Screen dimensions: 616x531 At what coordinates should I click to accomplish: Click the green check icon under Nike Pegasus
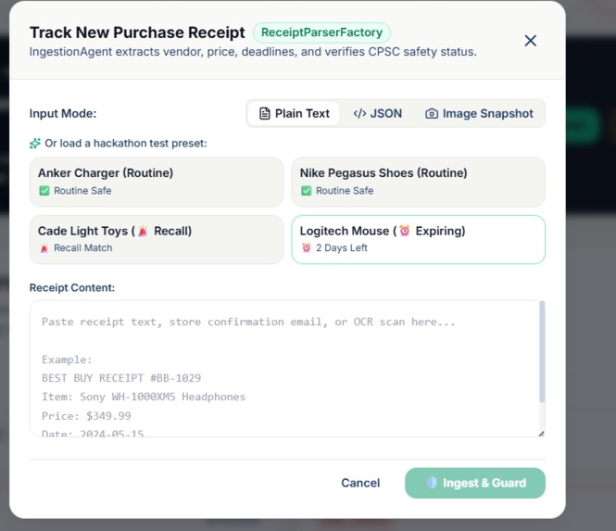click(306, 191)
